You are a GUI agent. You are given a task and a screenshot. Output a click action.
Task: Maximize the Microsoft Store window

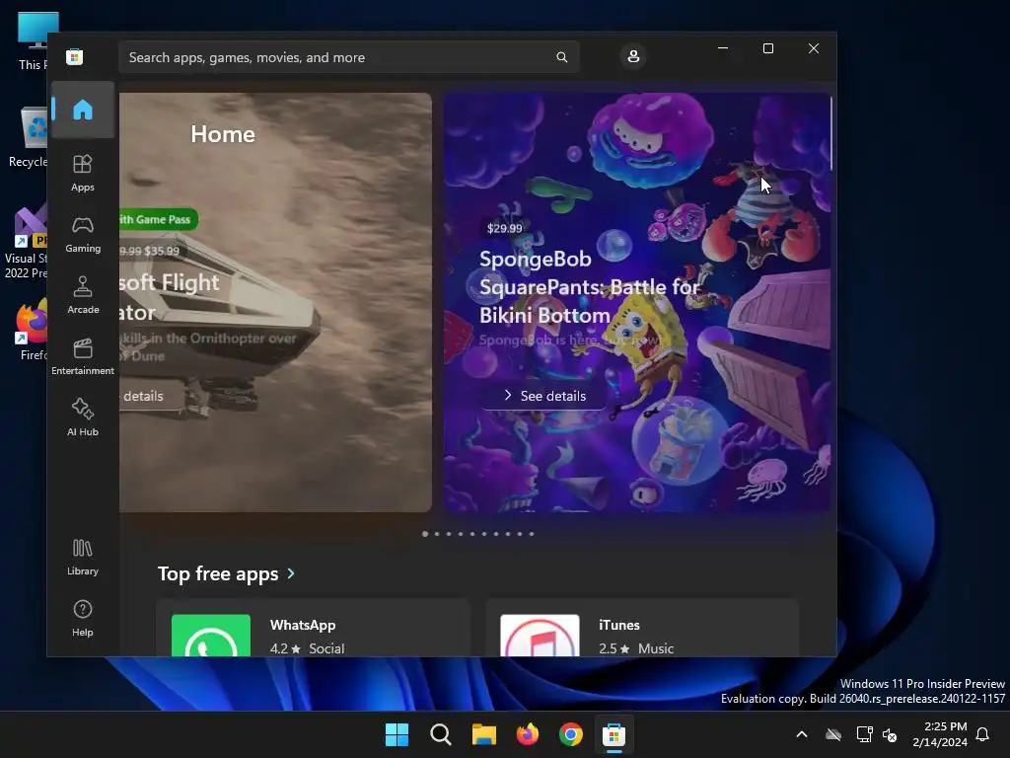pyautogui.click(x=767, y=48)
